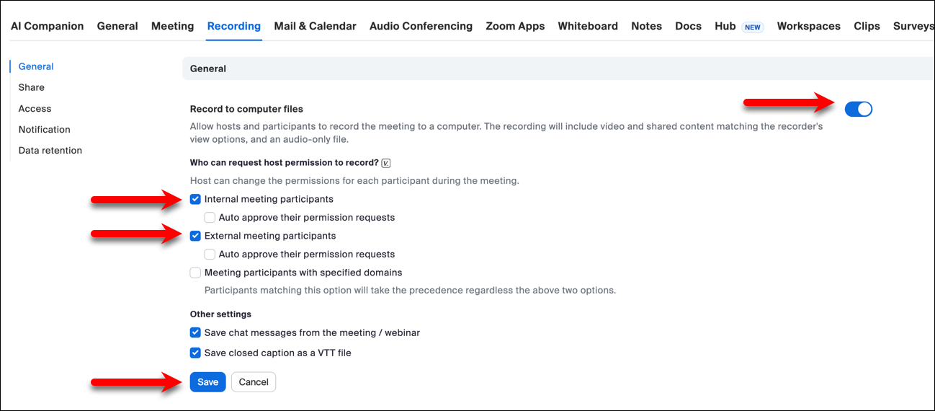Enable auto approve under External meeting participants

pyautogui.click(x=210, y=254)
